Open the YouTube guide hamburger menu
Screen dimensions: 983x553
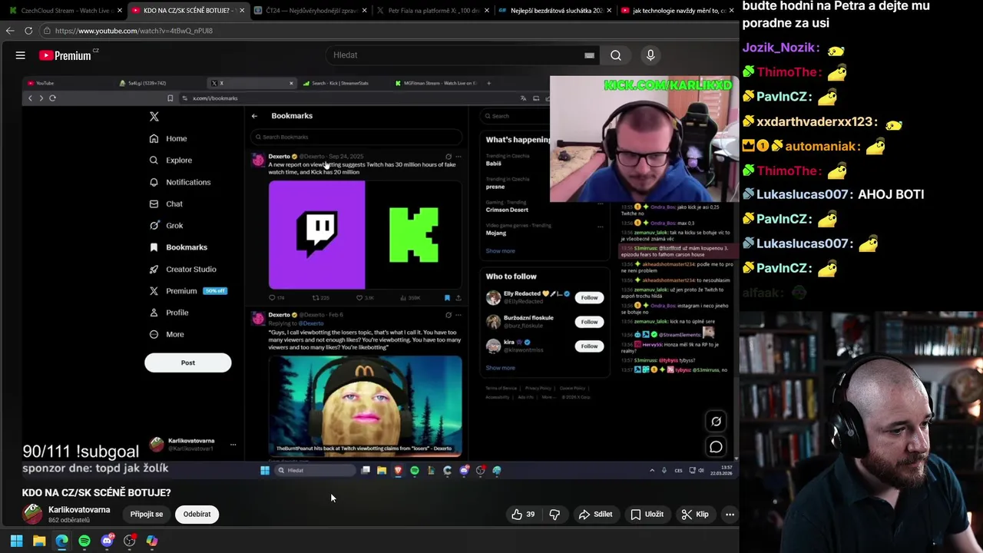tap(21, 55)
